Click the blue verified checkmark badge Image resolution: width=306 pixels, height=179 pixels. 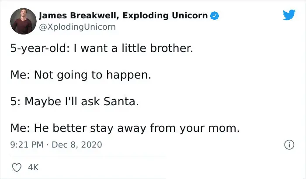[215, 16]
